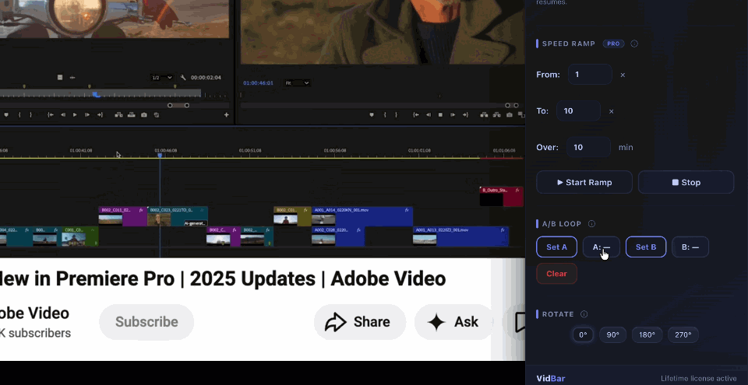The width and height of the screenshot is (748, 385).
Task: Select 0° rotation
Action: tap(583, 335)
